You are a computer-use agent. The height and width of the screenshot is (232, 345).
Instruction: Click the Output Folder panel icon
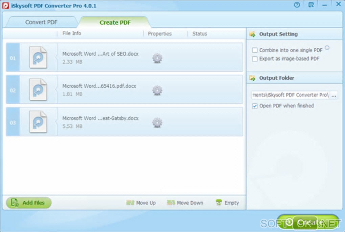coord(252,78)
